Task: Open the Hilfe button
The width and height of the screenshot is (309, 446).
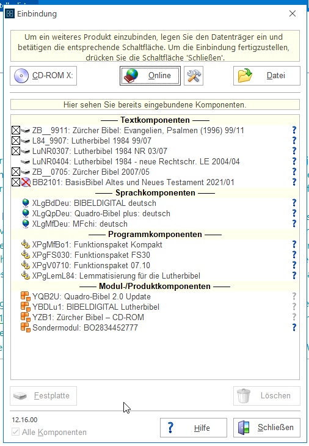Action: pyautogui.click(x=194, y=428)
